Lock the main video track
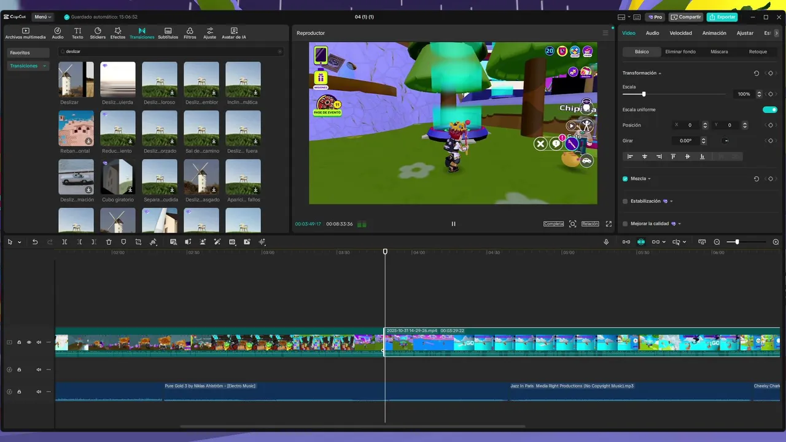786x442 pixels. point(19,343)
